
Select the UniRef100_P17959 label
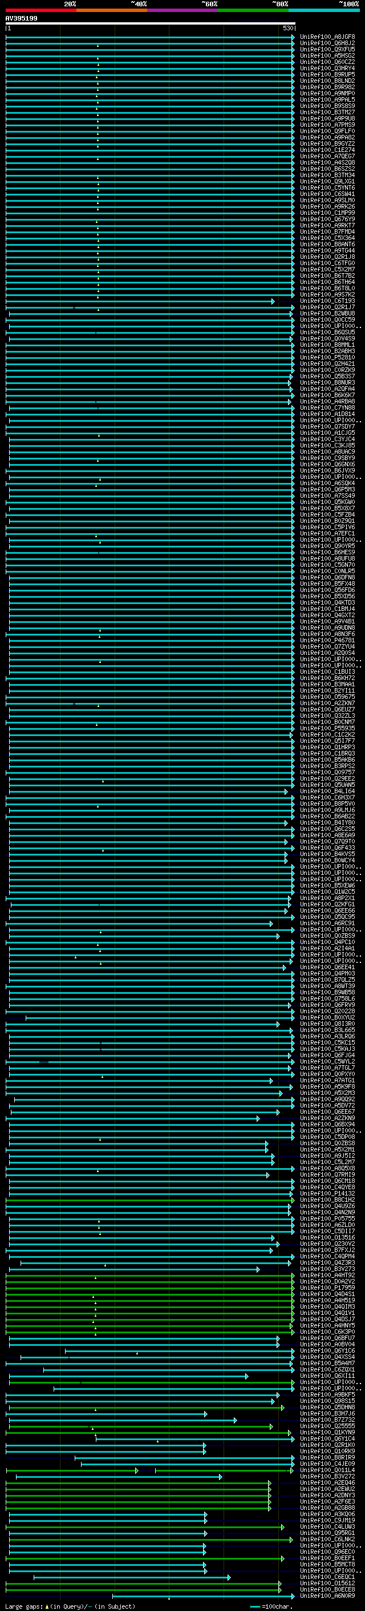click(327, 1288)
